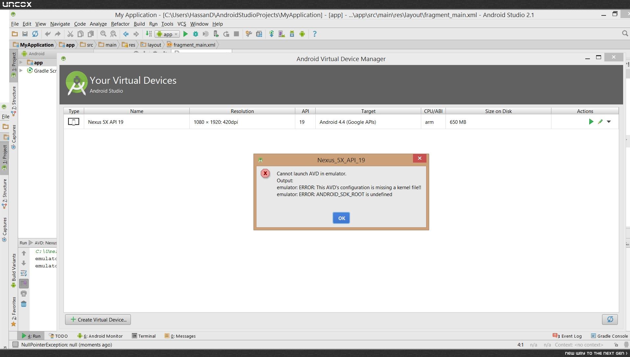
Task: Navigate Back with the blue arrow
Action: (126, 34)
